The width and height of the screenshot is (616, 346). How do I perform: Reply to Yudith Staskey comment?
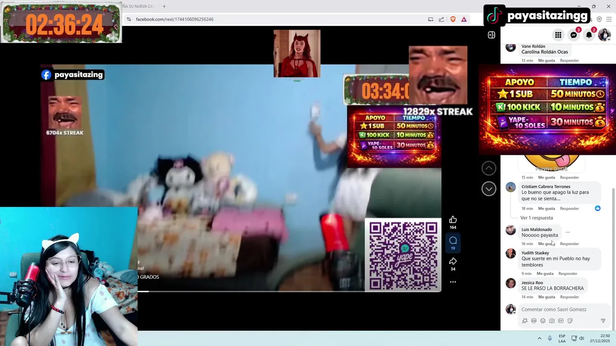(x=568, y=273)
